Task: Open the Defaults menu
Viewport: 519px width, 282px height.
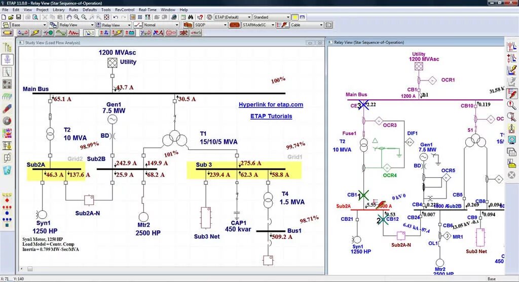Action: click(x=90, y=10)
